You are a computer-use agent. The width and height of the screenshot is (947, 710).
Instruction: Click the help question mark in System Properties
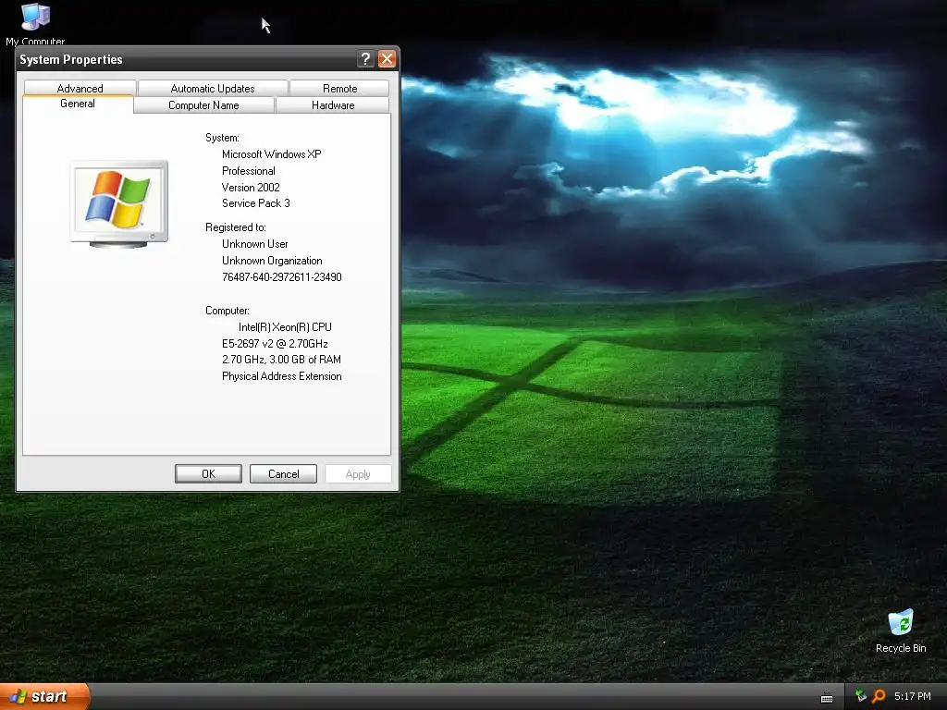(x=365, y=58)
